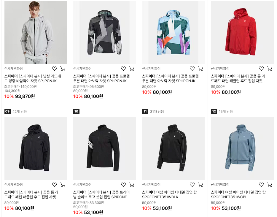Add the gray windbreaker to the cart
Image resolution: width=277 pixels, height=217 pixels.
pos(63,69)
